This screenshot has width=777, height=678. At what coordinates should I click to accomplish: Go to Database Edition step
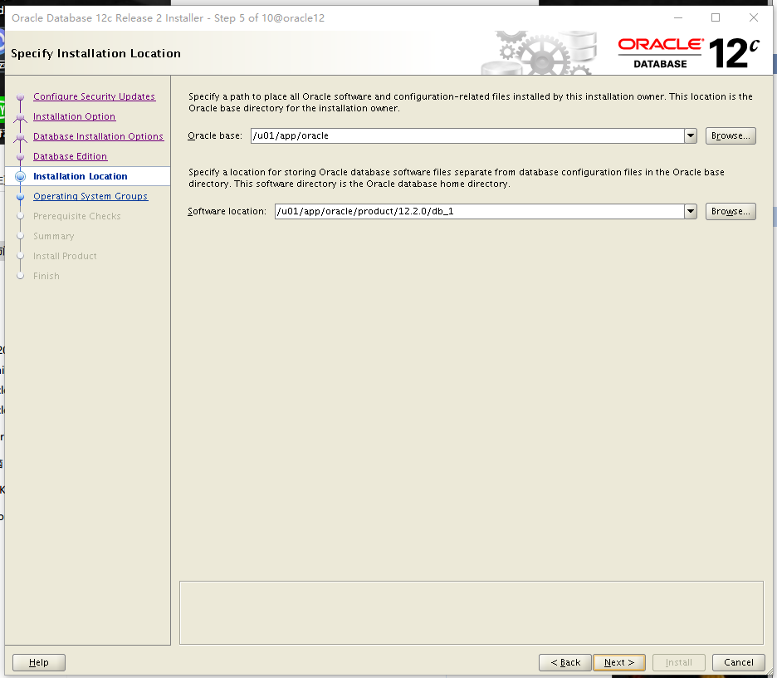pos(70,156)
